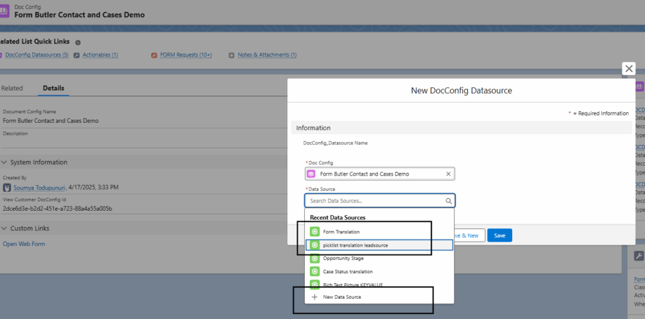Click the Soumya Todupunuri user avatar icon

[7, 187]
